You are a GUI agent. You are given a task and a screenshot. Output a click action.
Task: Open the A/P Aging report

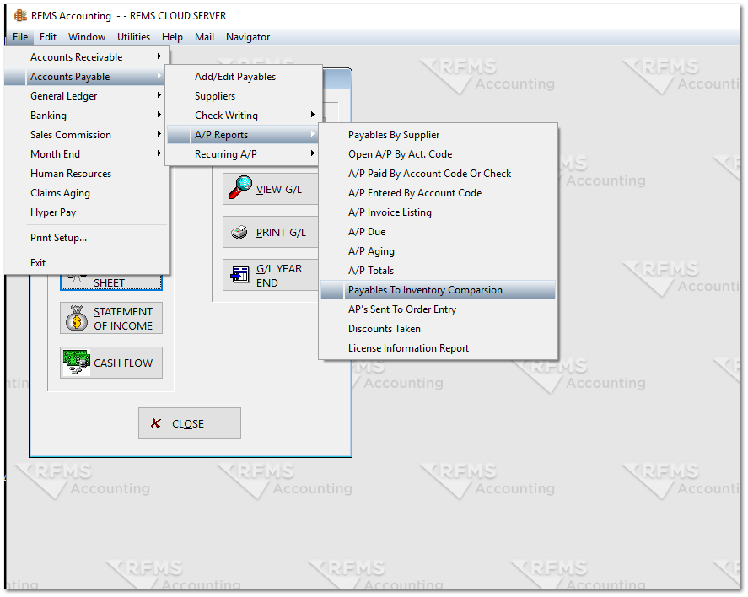[x=438, y=251]
